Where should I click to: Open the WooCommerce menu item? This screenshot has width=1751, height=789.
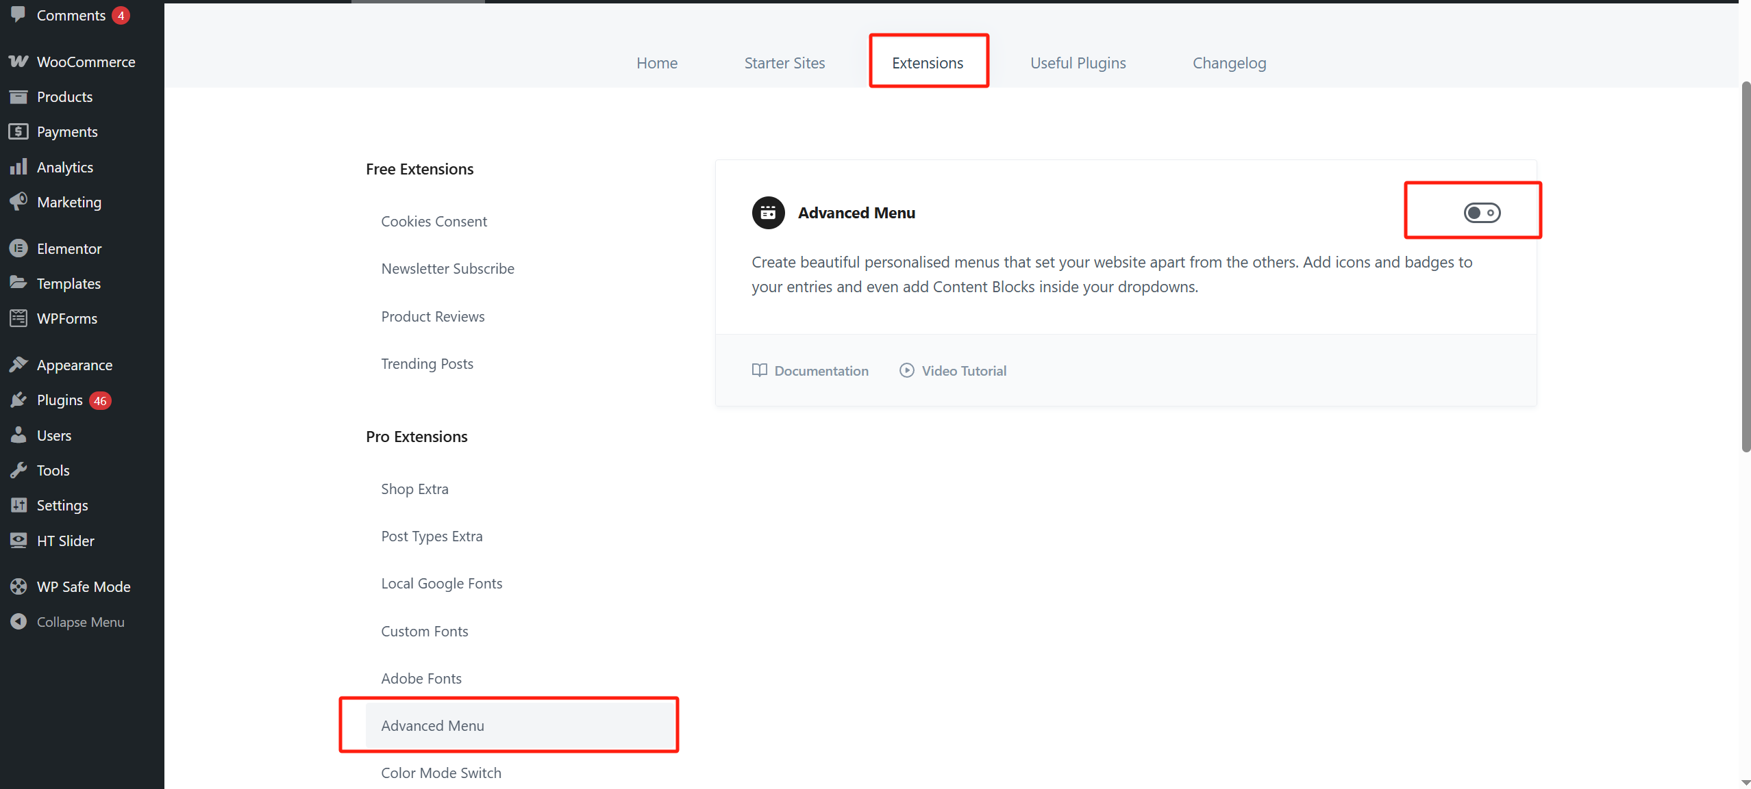(x=86, y=62)
